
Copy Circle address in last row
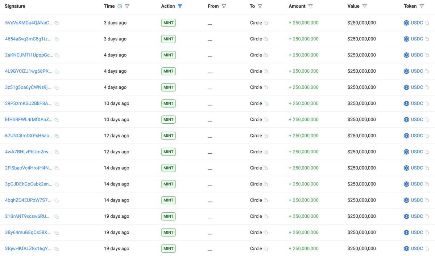pyautogui.click(x=266, y=249)
